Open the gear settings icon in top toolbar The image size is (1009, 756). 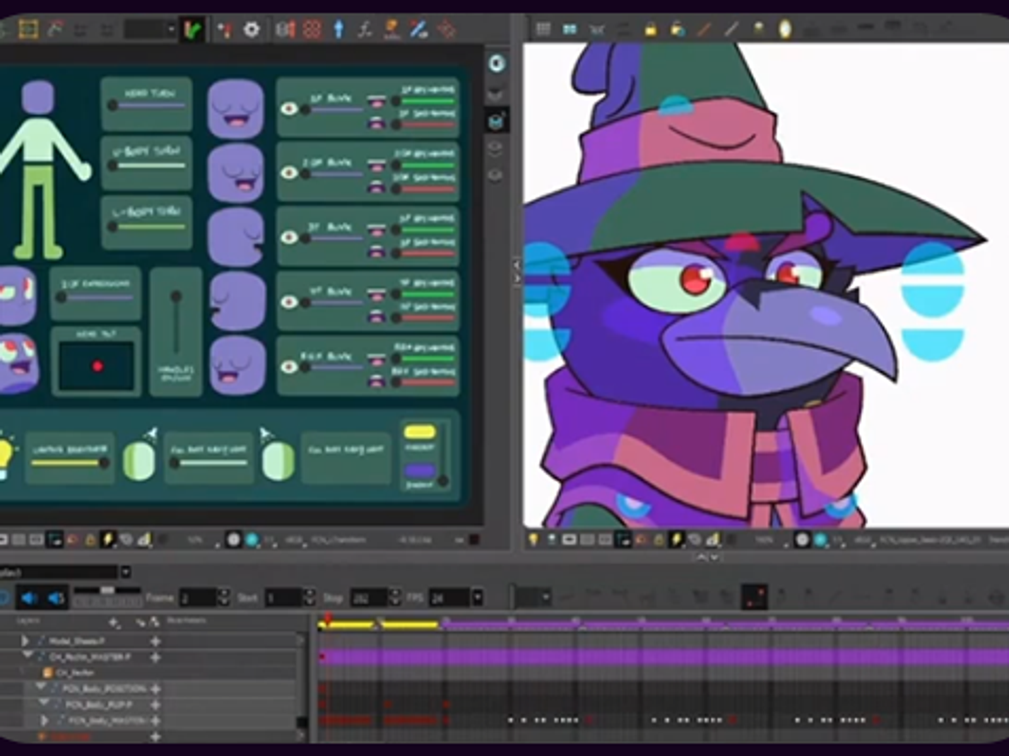pyautogui.click(x=251, y=29)
